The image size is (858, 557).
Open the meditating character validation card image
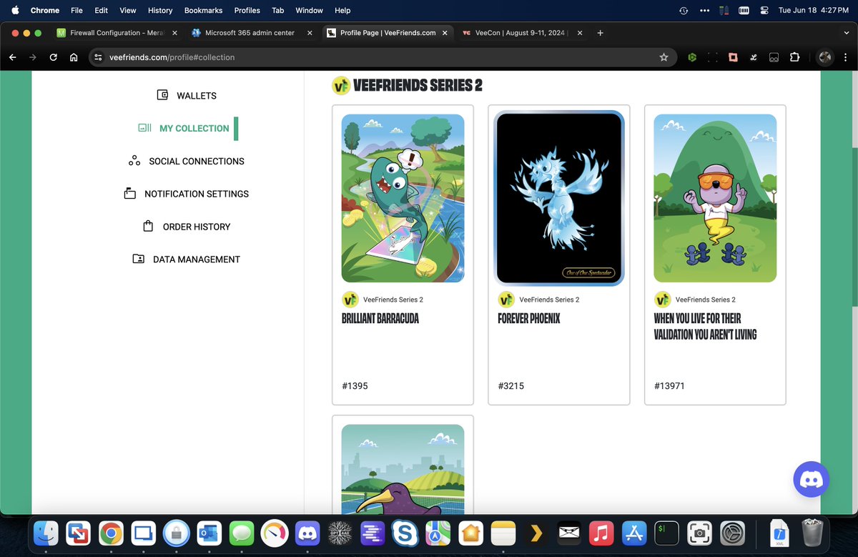click(x=715, y=198)
